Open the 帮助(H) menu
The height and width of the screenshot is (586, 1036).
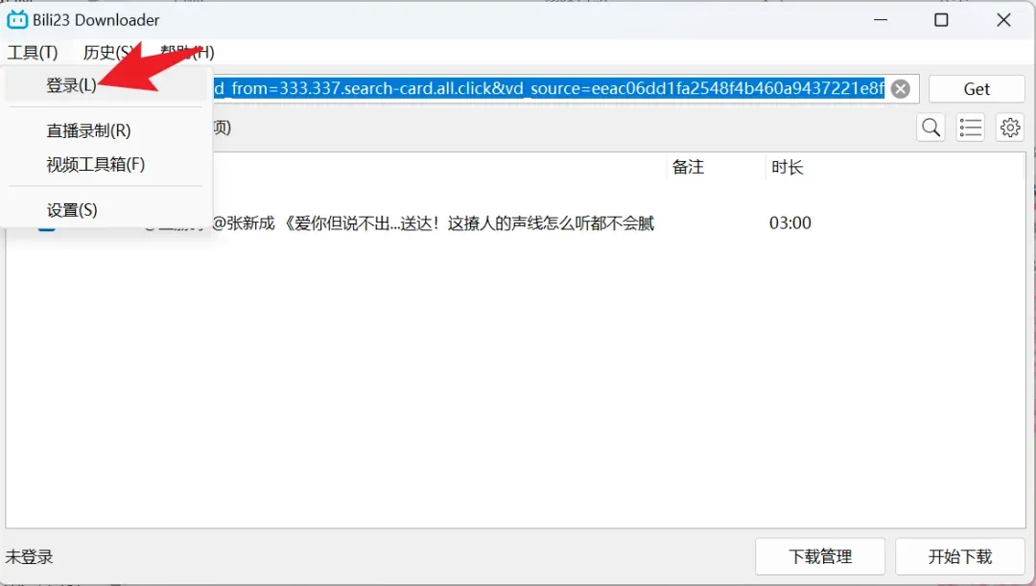point(188,52)
